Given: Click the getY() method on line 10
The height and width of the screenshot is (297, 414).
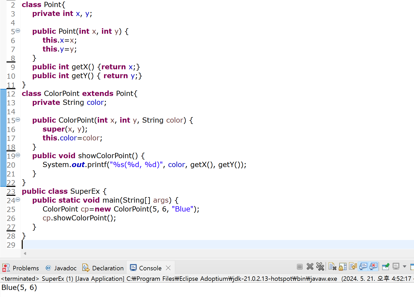Looking at the screenshot, I should 87,76.
